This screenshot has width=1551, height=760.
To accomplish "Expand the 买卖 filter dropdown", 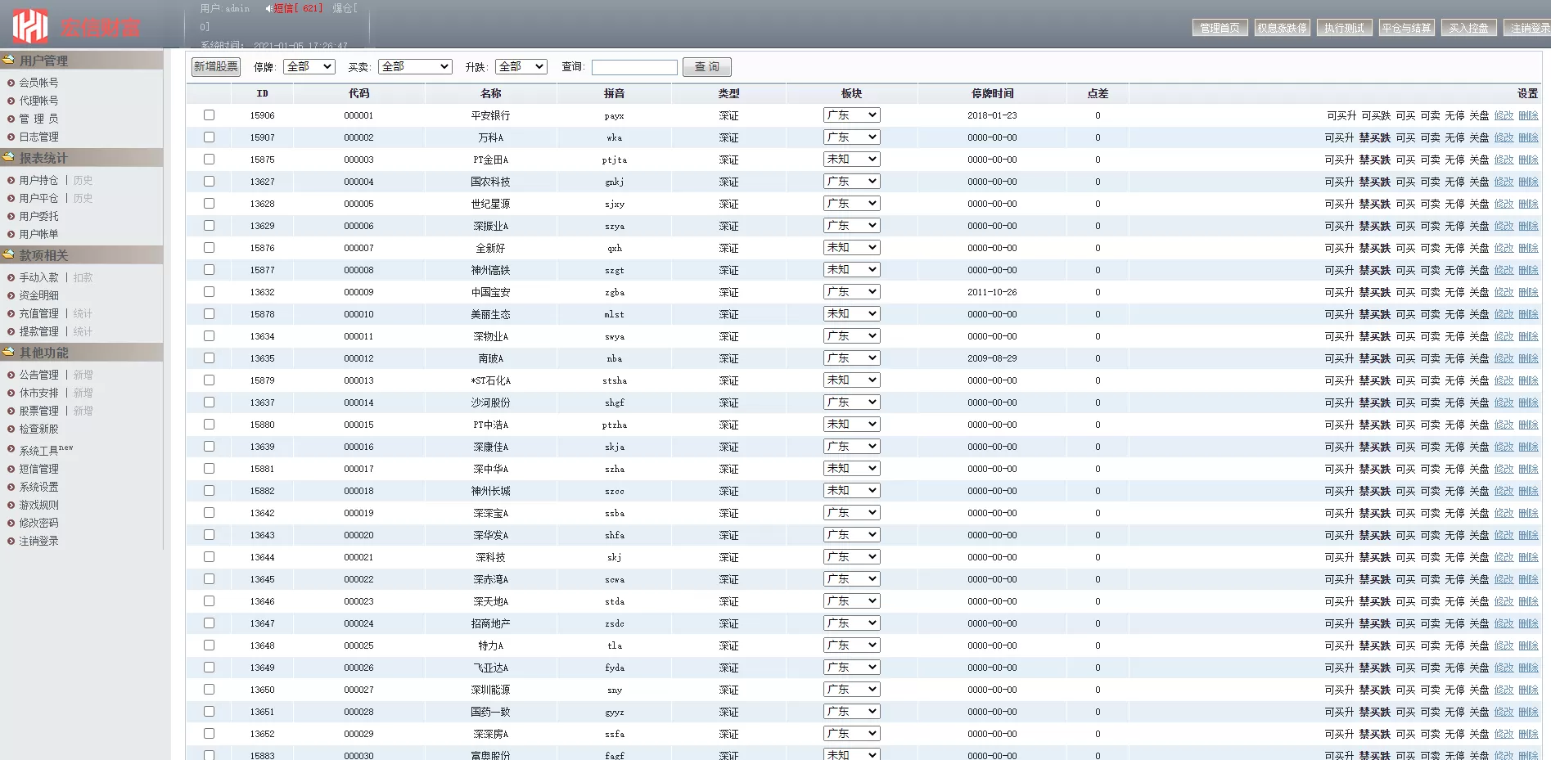I will [x=415, y=67].
